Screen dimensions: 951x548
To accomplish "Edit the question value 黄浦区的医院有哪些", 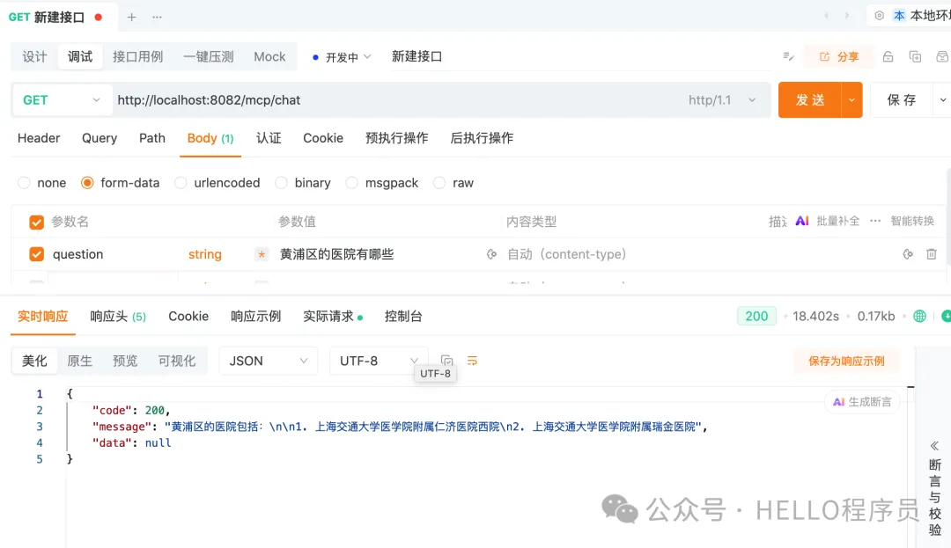I will (336, 254).
